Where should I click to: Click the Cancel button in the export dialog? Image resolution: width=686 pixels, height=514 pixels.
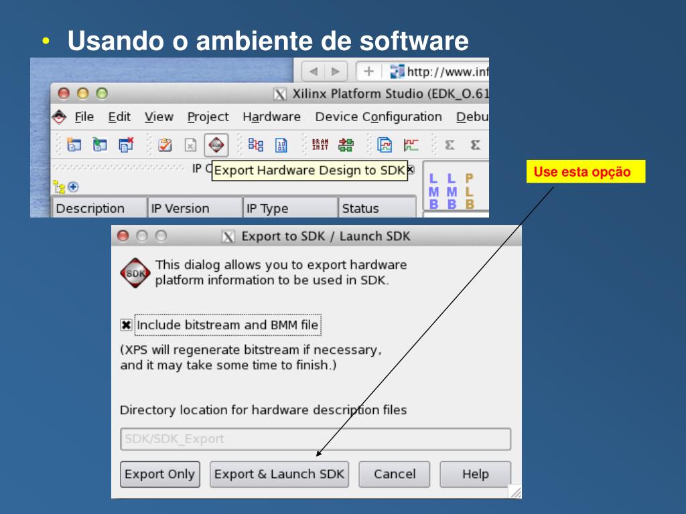[394, 475]
